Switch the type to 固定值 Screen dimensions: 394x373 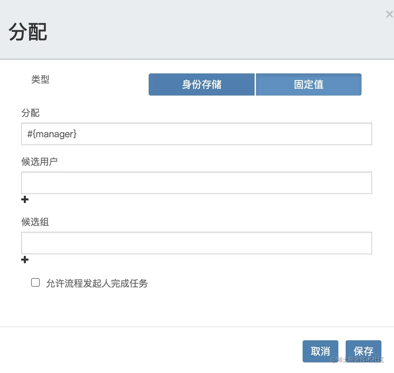(x=309, y=84)
